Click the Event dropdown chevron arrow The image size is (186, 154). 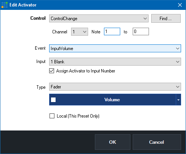[178, 48]
